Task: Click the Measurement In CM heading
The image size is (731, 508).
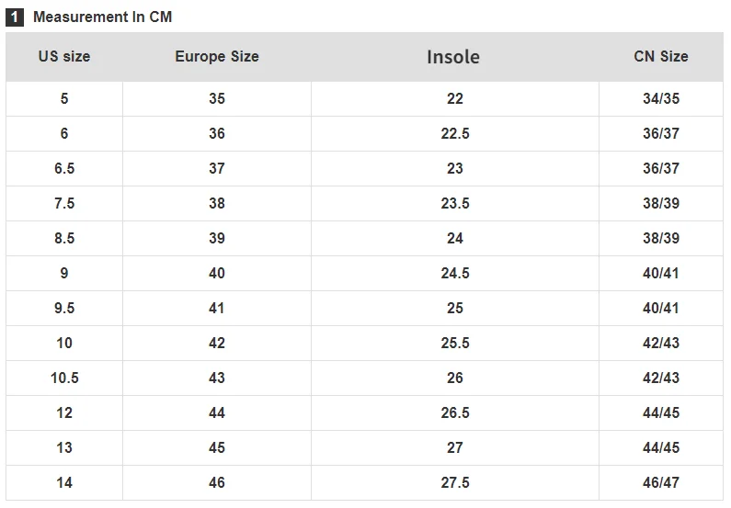Action: tap(102, 17)
